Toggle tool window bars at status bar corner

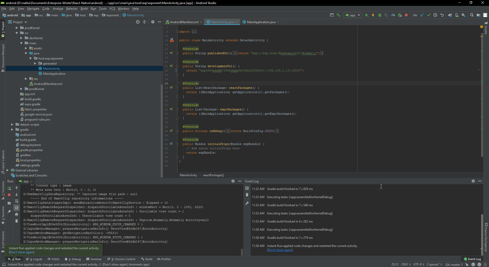(x=4, y=264)
